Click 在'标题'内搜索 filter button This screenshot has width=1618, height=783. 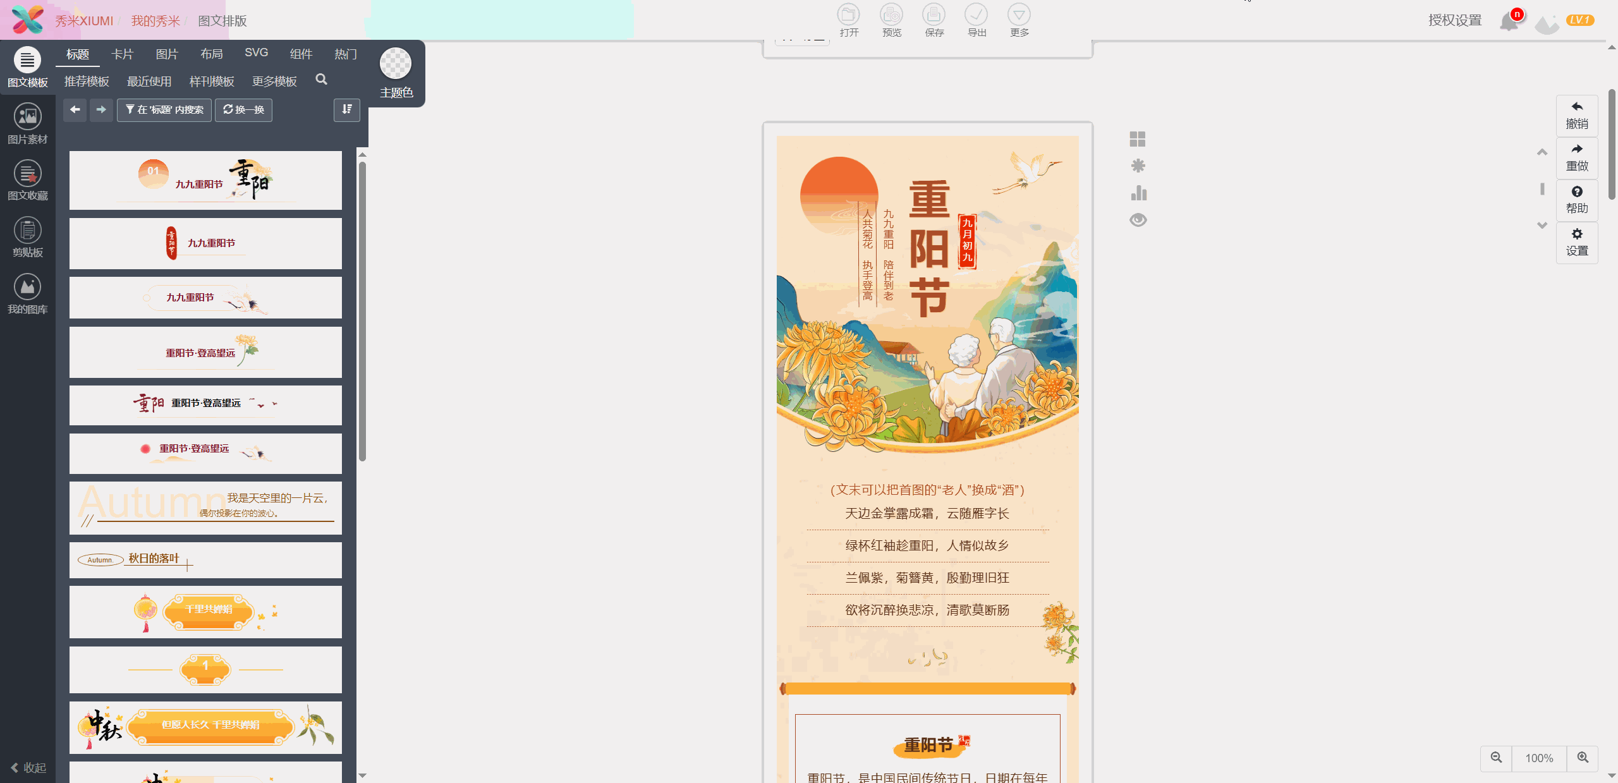[x=164, y=110]
